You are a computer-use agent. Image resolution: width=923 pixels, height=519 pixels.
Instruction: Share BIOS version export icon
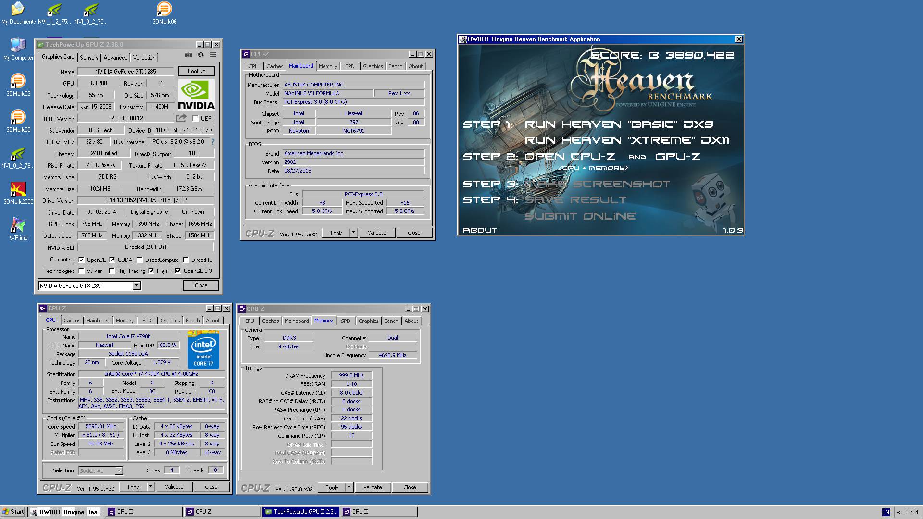(181, 118)
